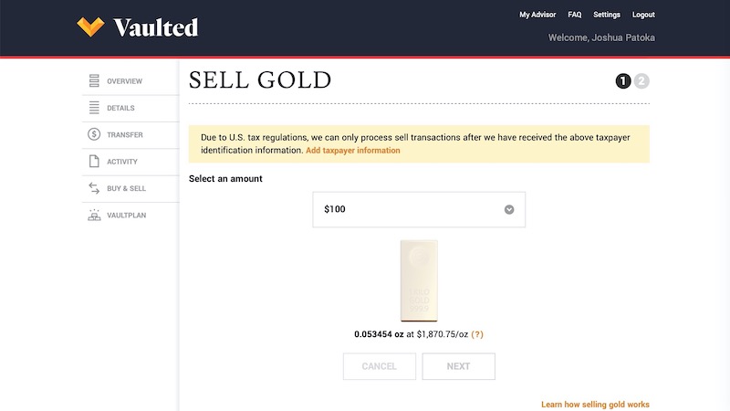
Task: Open My Advisor in top menu
Action: tap(537, 15)
